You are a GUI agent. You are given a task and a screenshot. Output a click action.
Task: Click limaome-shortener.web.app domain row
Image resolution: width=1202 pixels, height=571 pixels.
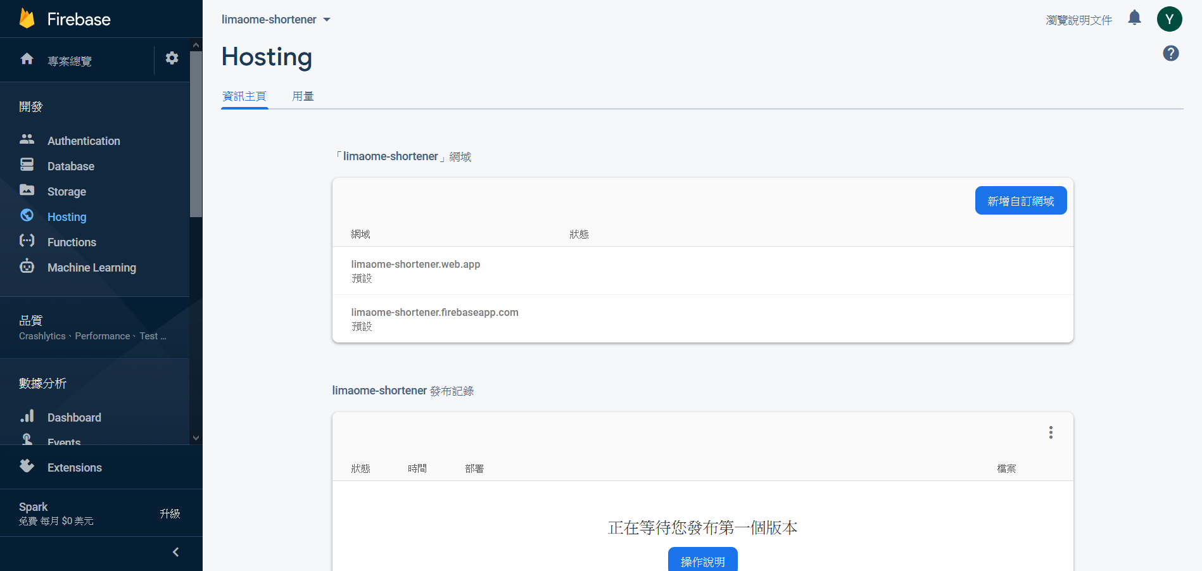click(702, 271)
